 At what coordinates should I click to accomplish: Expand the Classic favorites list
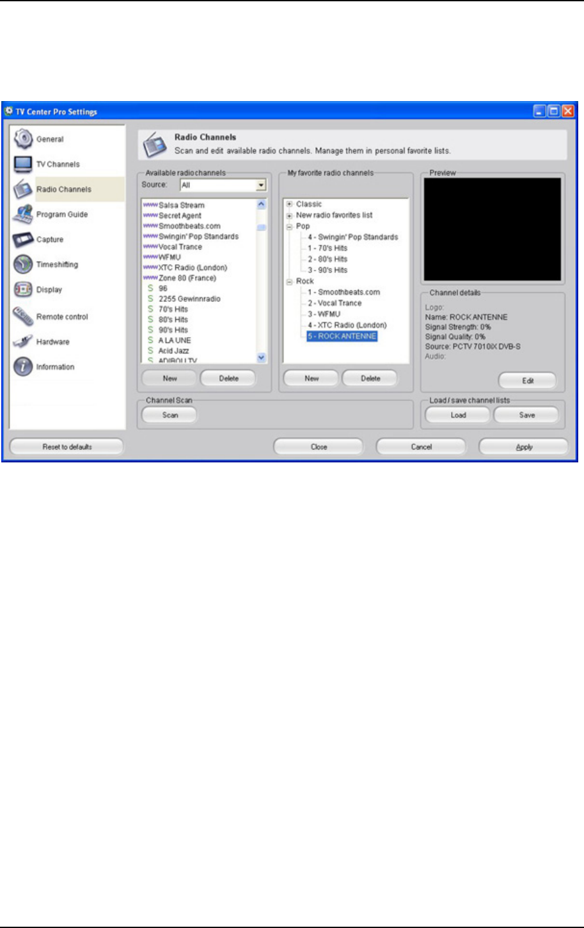click(290, 204)
